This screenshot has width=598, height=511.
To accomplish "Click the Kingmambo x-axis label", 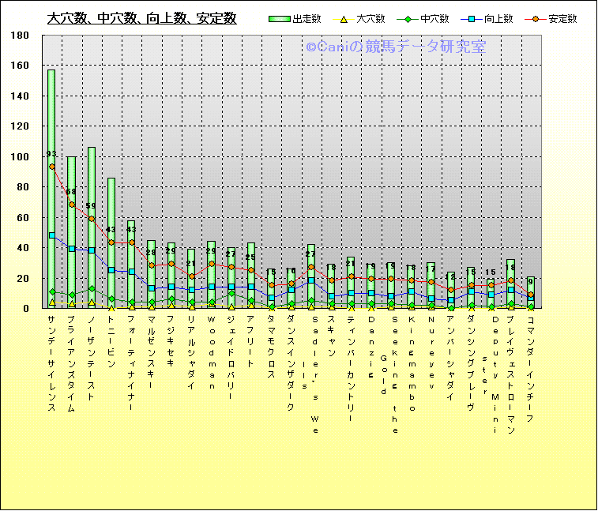I will (412, 363).
